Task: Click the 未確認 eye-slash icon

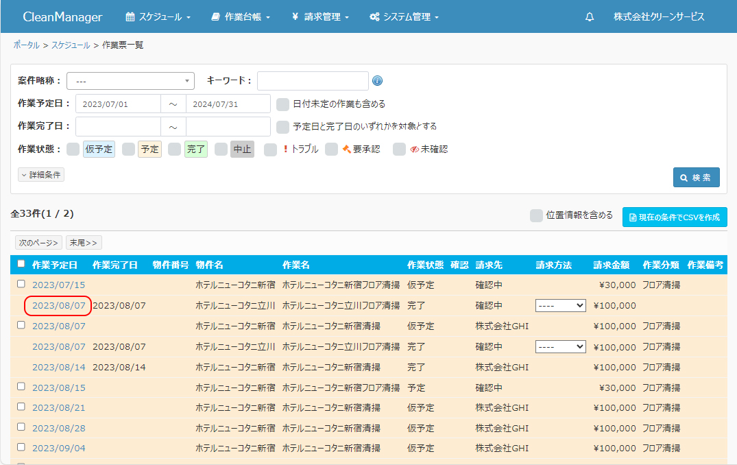Action: click(414, 150)
